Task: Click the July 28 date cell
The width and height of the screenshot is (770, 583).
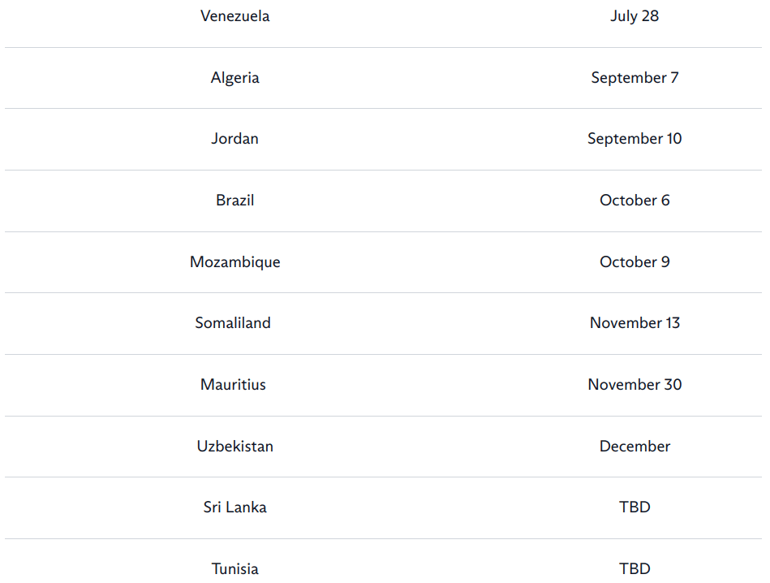Action: (x=634, y=16)
